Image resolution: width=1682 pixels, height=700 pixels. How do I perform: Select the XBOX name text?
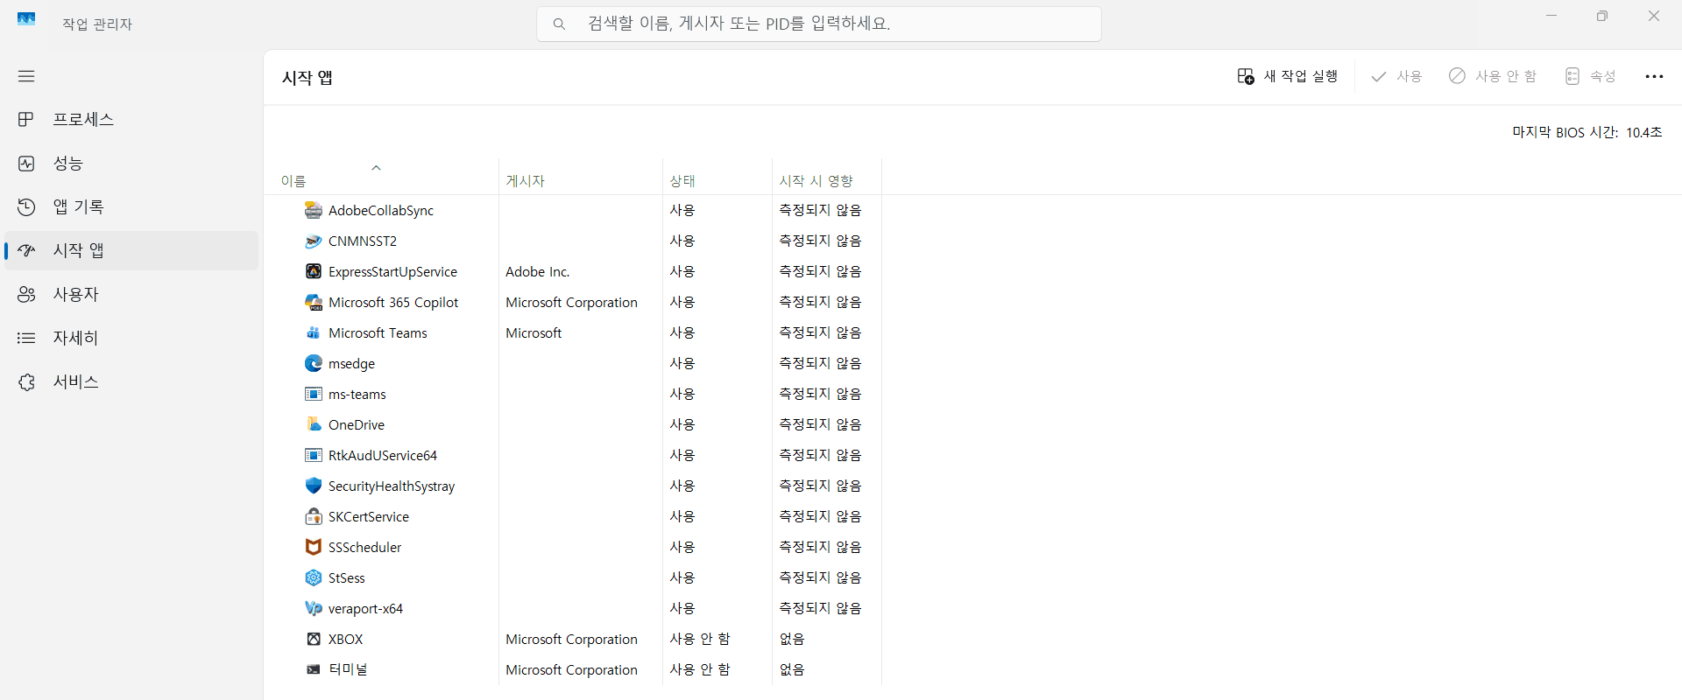pos(345,639)
